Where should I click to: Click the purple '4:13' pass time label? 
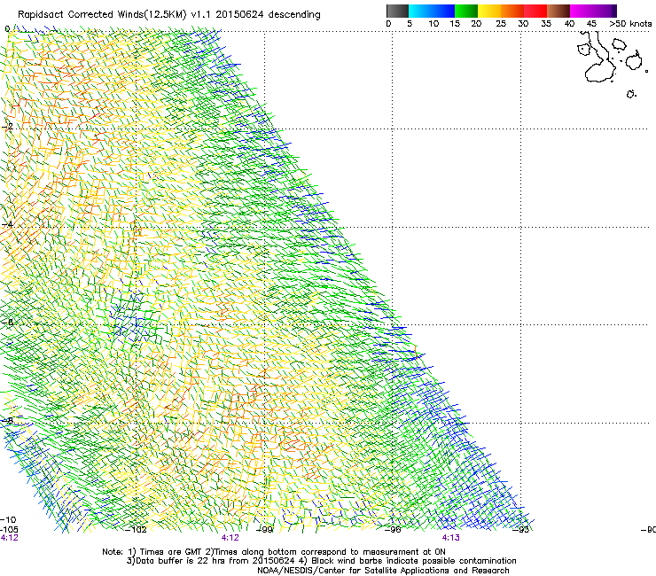pos(450,538)
